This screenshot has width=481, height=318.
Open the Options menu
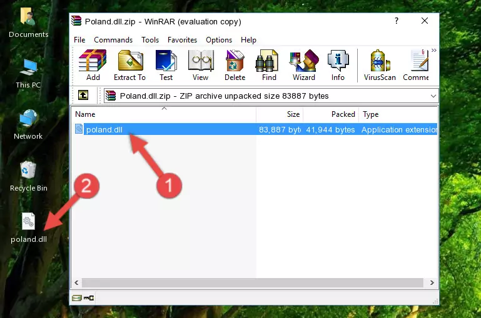(x=219, y=40)
